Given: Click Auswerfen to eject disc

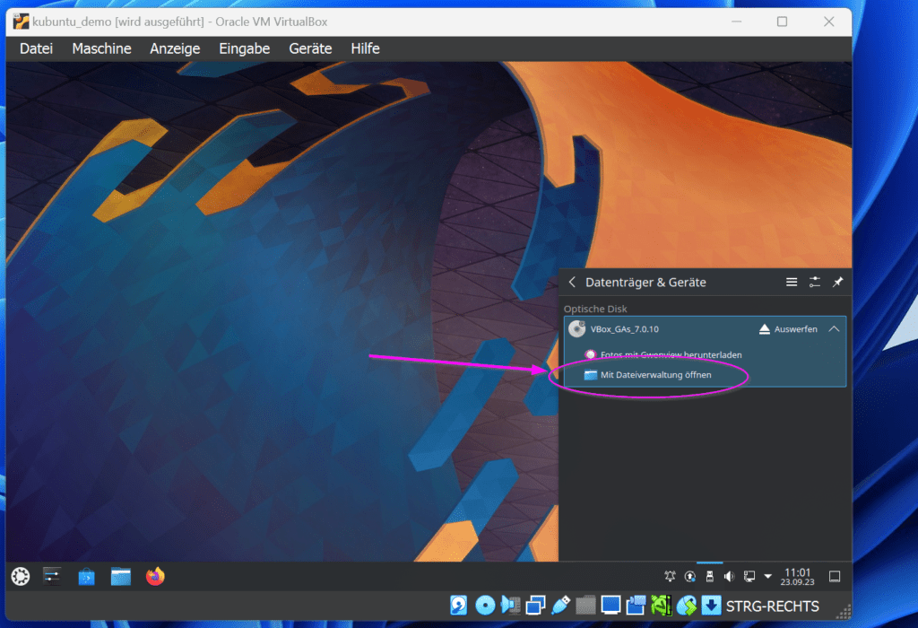Looking at the screenshot, I should pyautogui.click(x=788, y=329).
